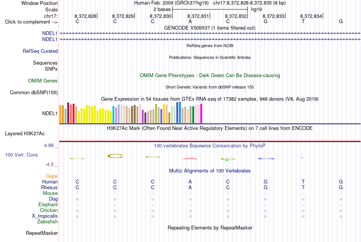Click the GENCODE V50lift37 track title
The image size is (361, 242).
(210, 28)
